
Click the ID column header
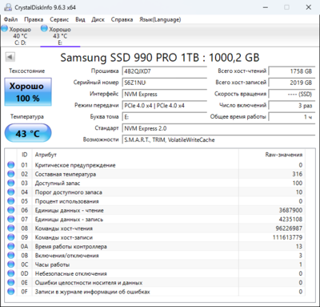click(25, 155)
